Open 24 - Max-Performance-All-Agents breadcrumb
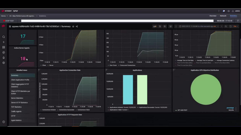Image resolution: width=241 pixels, height=135 pixels. tap(22, 16)
